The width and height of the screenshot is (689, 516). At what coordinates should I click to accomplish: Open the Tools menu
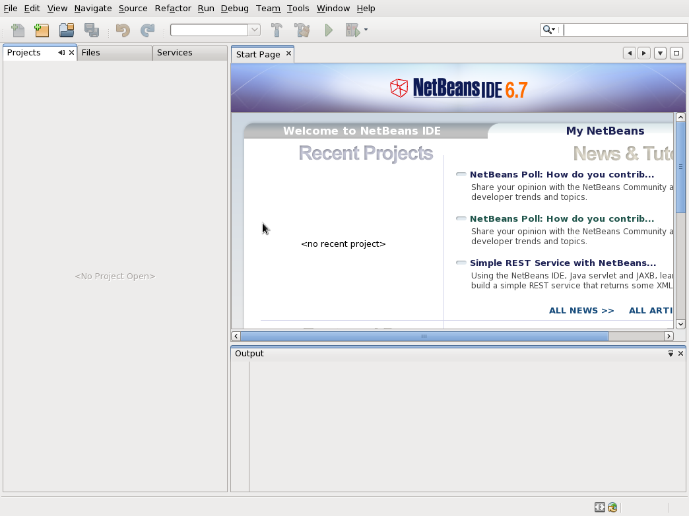[x=298, y=9]
